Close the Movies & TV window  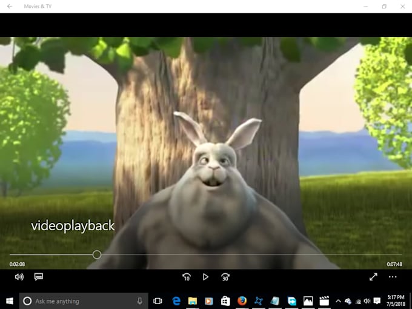click(402, 6)
